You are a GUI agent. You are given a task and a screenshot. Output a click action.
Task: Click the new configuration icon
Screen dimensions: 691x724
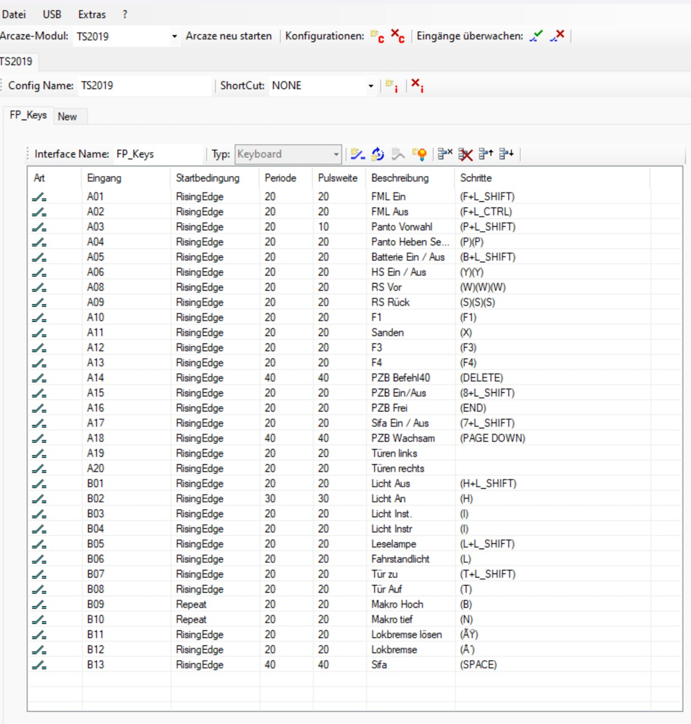coord(377,36)
